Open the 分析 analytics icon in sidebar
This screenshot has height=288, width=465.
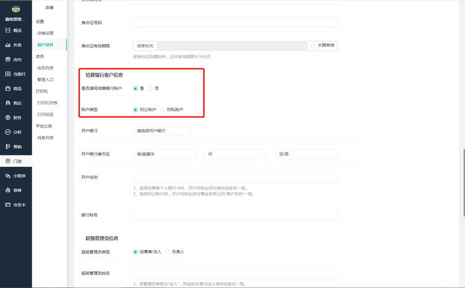(8, 132)
